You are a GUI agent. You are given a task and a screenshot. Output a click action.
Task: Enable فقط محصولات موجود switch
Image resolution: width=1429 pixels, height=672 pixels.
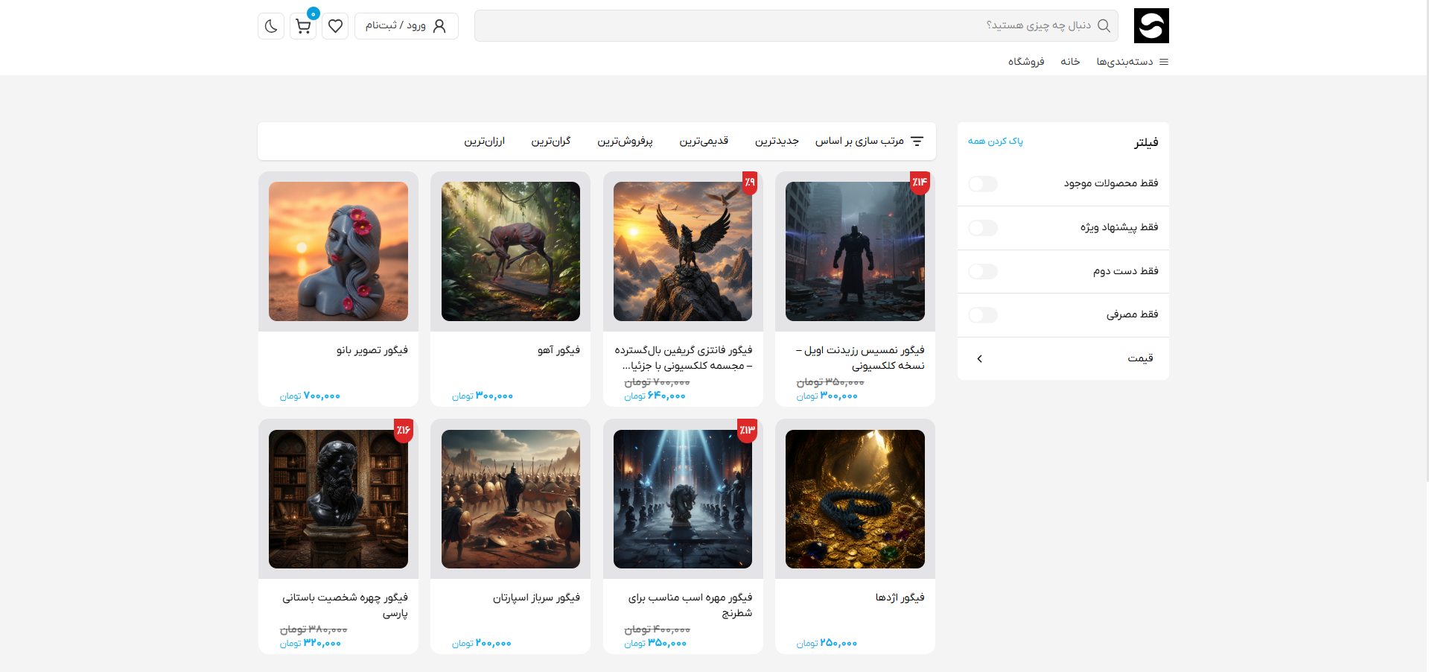click(983, 184)
